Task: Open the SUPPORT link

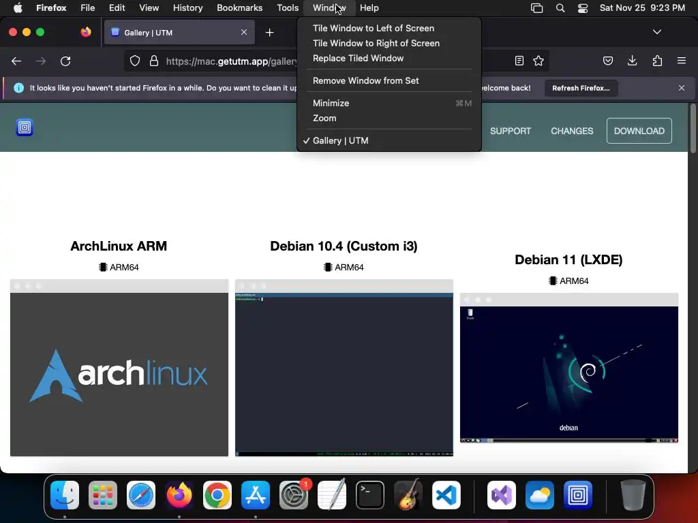Action: [511, 131]
